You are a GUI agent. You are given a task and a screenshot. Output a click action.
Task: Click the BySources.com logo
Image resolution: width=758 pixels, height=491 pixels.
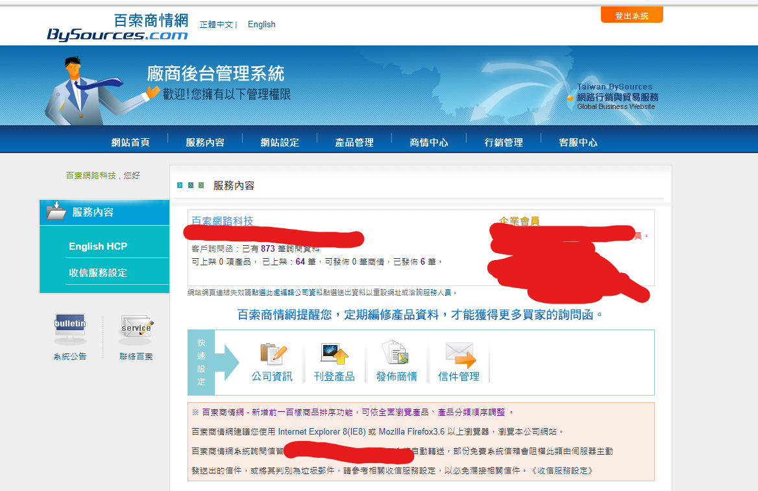(x=117, y=27)
